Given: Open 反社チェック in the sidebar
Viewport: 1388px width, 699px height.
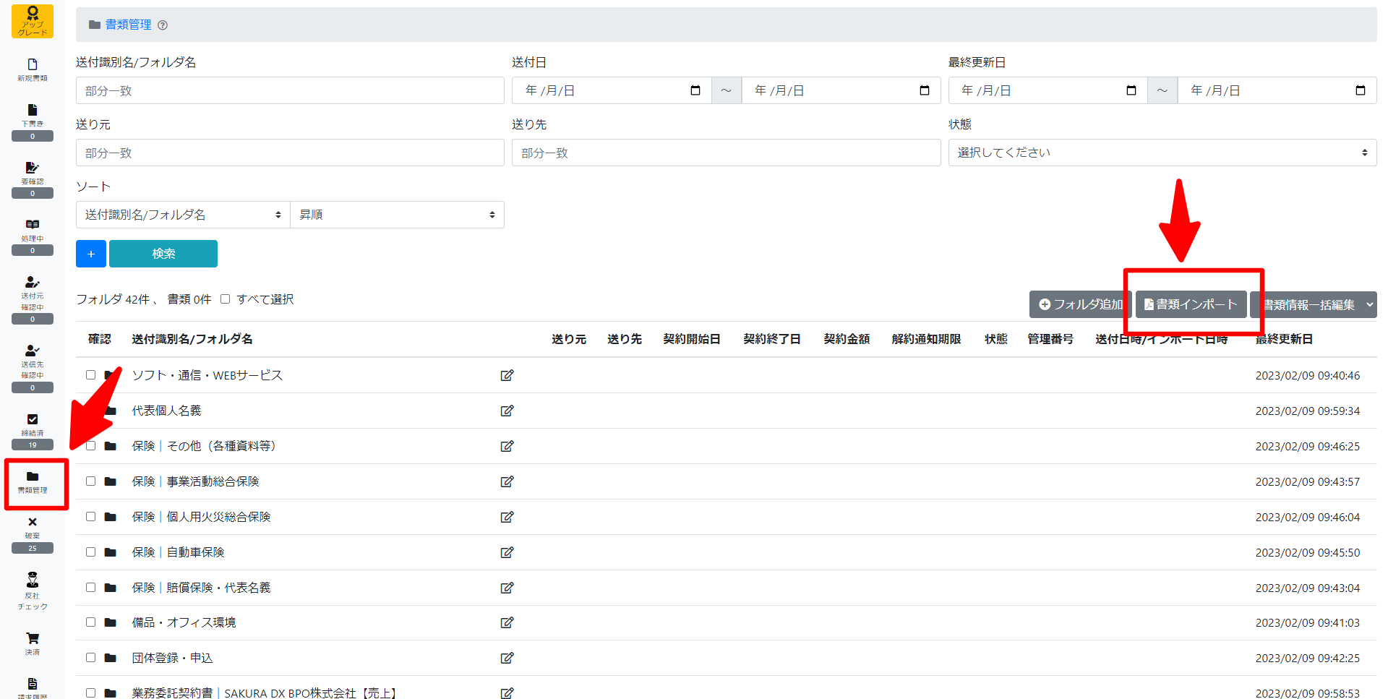Looking at the screenshot, I should [32, 590].
